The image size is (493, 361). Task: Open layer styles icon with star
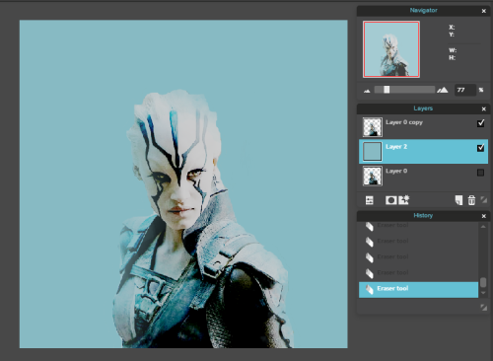coord(404,199)
